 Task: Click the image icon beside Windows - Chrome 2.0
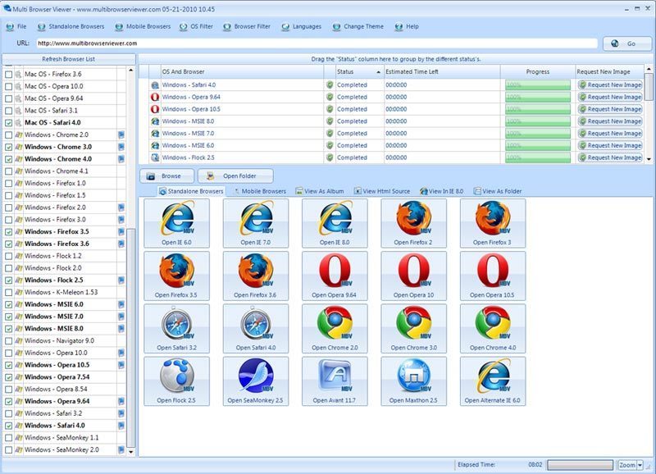(x=121, y=134)
